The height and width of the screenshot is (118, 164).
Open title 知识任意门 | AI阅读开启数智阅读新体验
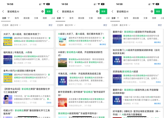pyautogui.click(x=136, y=52)
